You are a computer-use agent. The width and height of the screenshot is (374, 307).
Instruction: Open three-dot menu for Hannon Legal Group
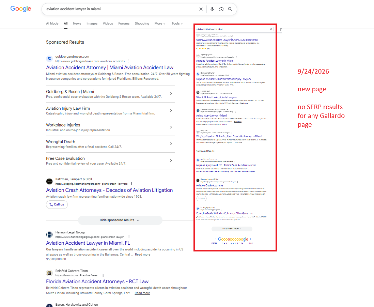coord(129,237)
